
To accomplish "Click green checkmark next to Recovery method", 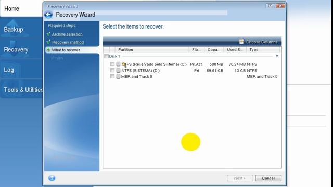I will click(x=48, y=42).
